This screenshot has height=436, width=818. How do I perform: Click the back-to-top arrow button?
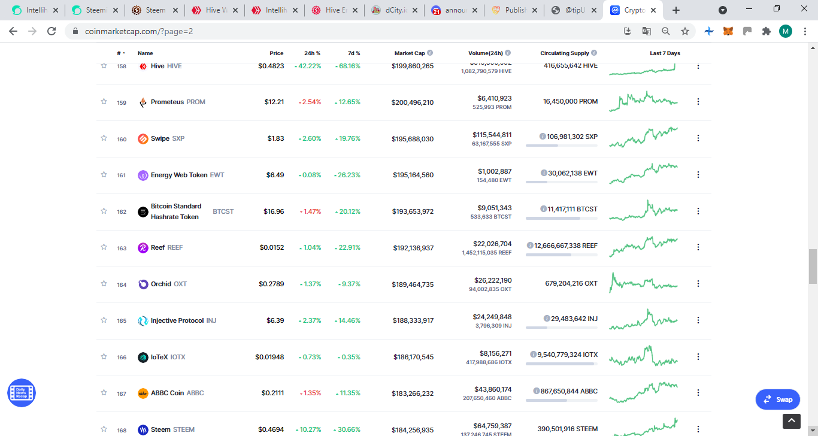click(790, 422)
